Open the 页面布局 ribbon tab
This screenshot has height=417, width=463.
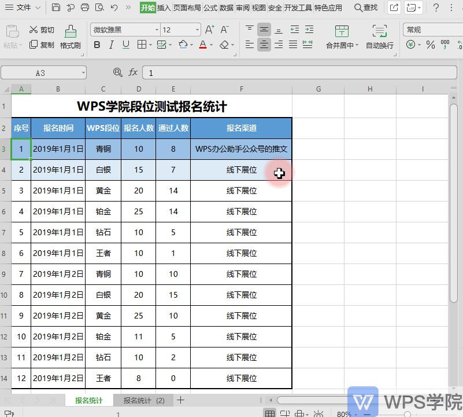[187, 8]
